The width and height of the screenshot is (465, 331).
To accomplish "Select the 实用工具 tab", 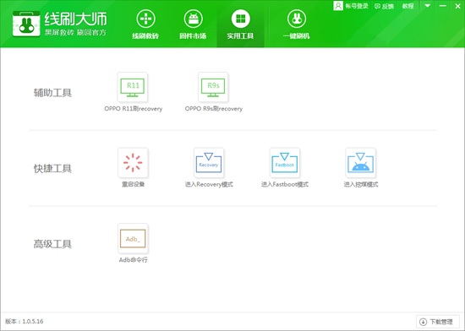I will (240, 24).
